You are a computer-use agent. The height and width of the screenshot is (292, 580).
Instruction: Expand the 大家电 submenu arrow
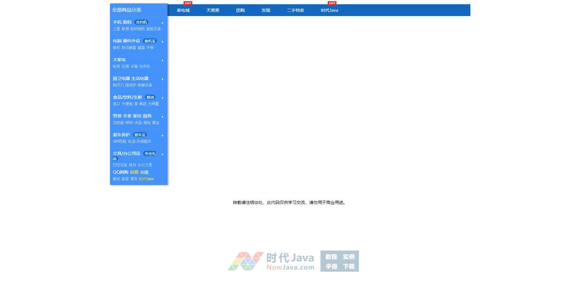pyautogui.click(x=162, y=61)
